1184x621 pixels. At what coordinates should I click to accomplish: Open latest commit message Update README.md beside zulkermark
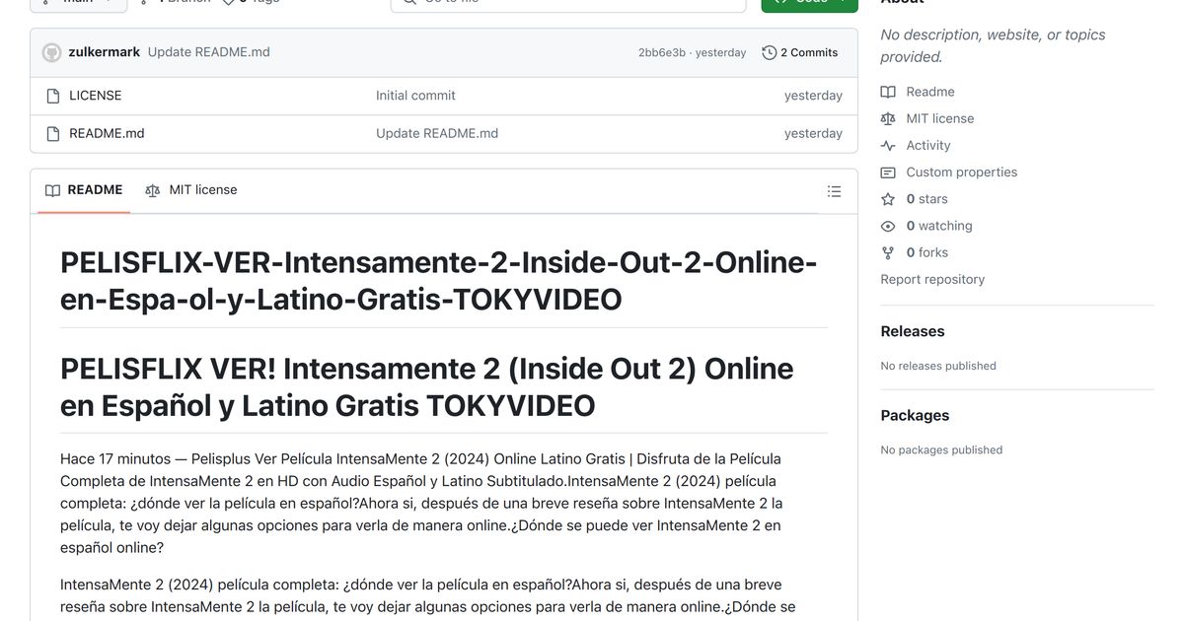coord(208,52)
